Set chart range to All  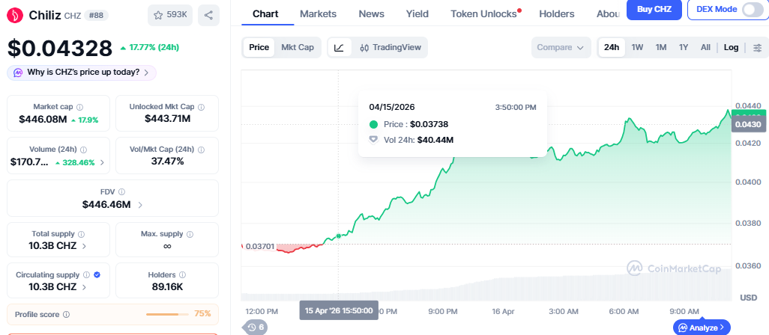(x=705, y=47)
